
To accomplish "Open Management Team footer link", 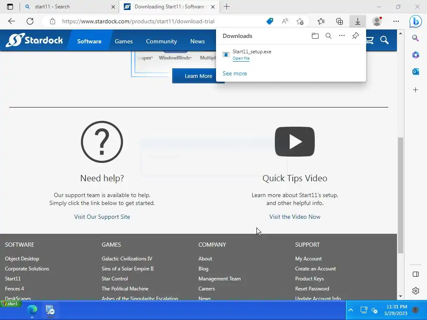I will (219, 279).
